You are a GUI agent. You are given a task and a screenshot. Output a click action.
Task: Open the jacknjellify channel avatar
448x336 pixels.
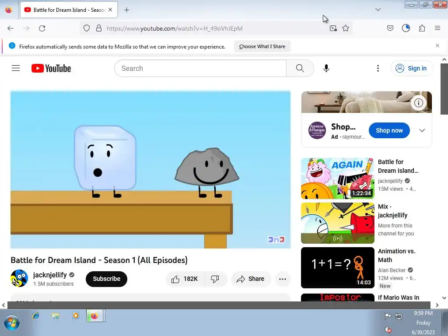click(x=19, y=278)
